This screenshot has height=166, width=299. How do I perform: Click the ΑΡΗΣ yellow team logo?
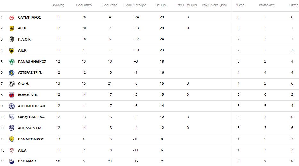[x=12, y=28]
